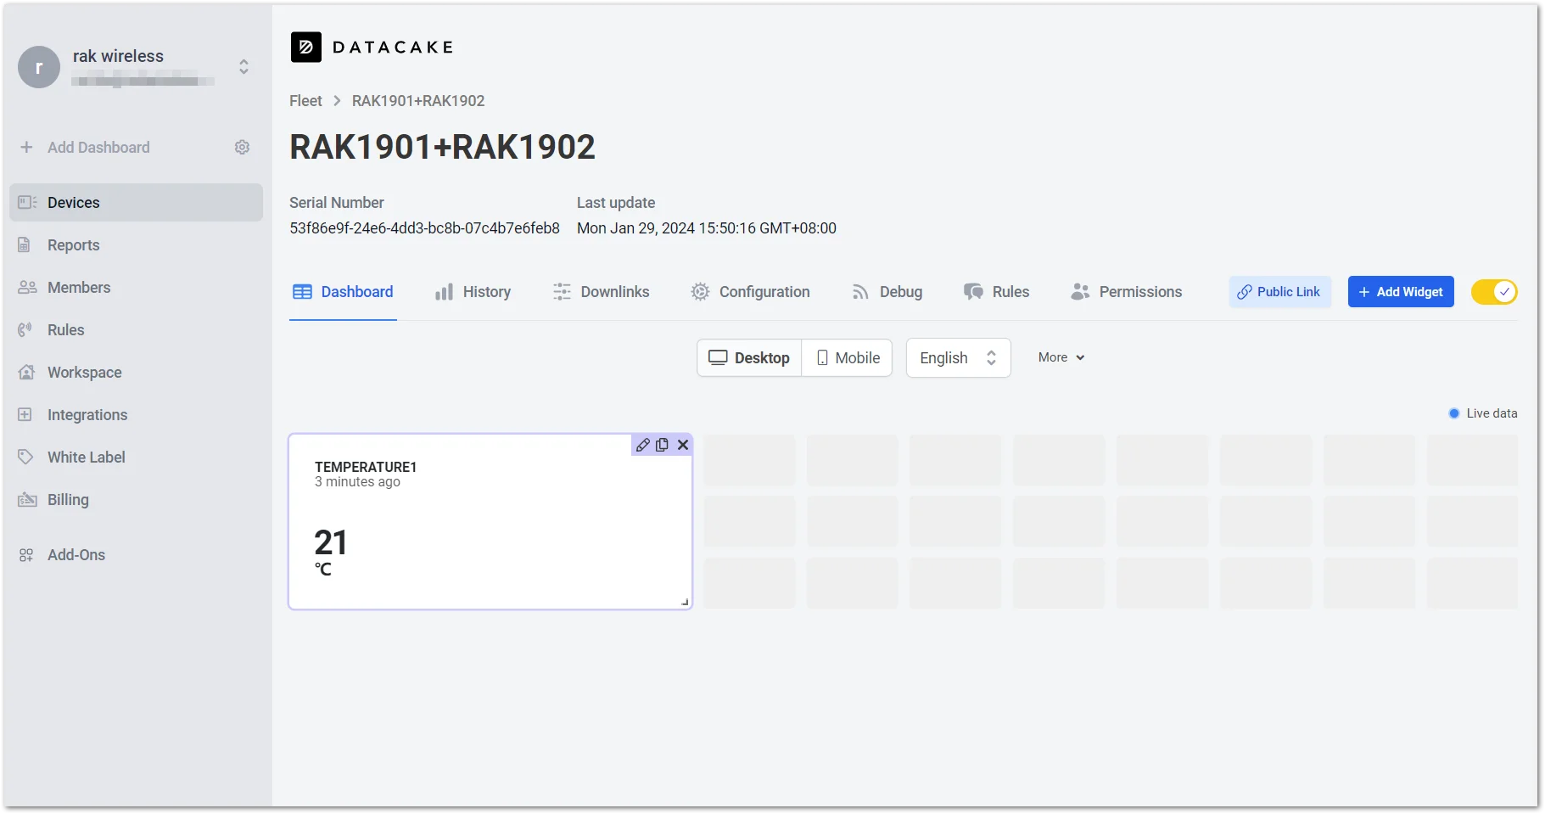Switch to the Downlinks tab
The width and height of the screenshot is (1545, 814).
click(x=601, y=292)
